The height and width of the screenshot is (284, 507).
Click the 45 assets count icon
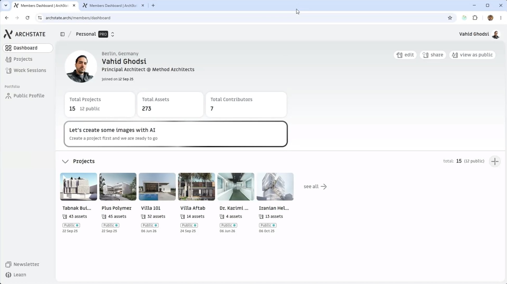[104, 216]
